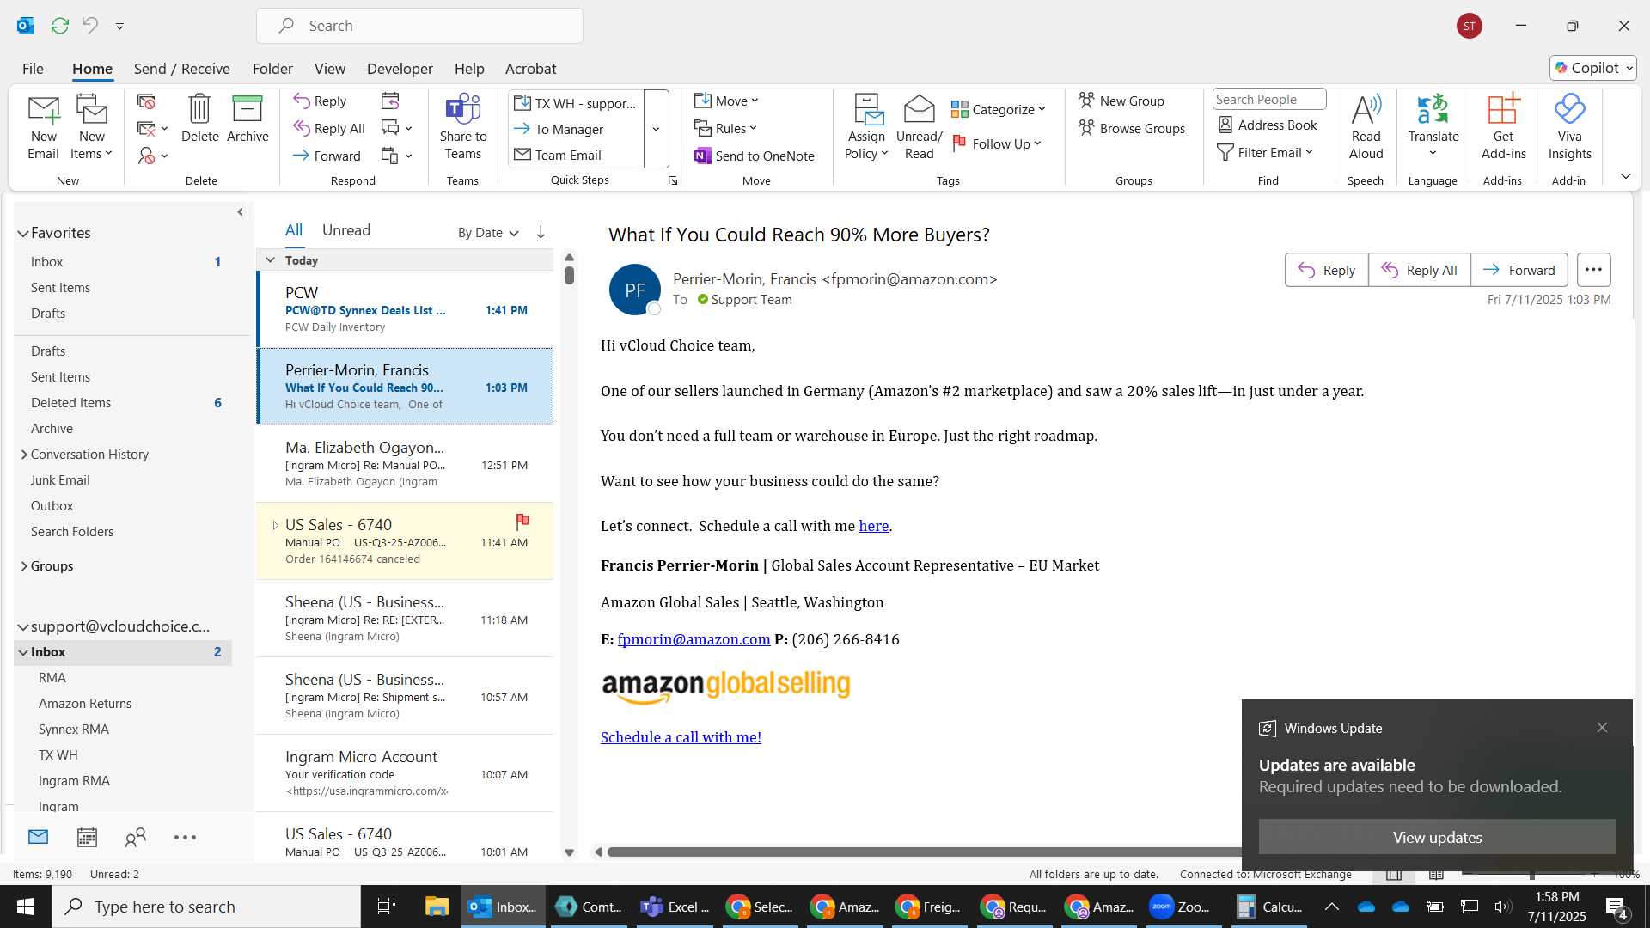The image size is (1650, 928).
Task: Collapse the folder pane arrow
Action: point(240,212)
